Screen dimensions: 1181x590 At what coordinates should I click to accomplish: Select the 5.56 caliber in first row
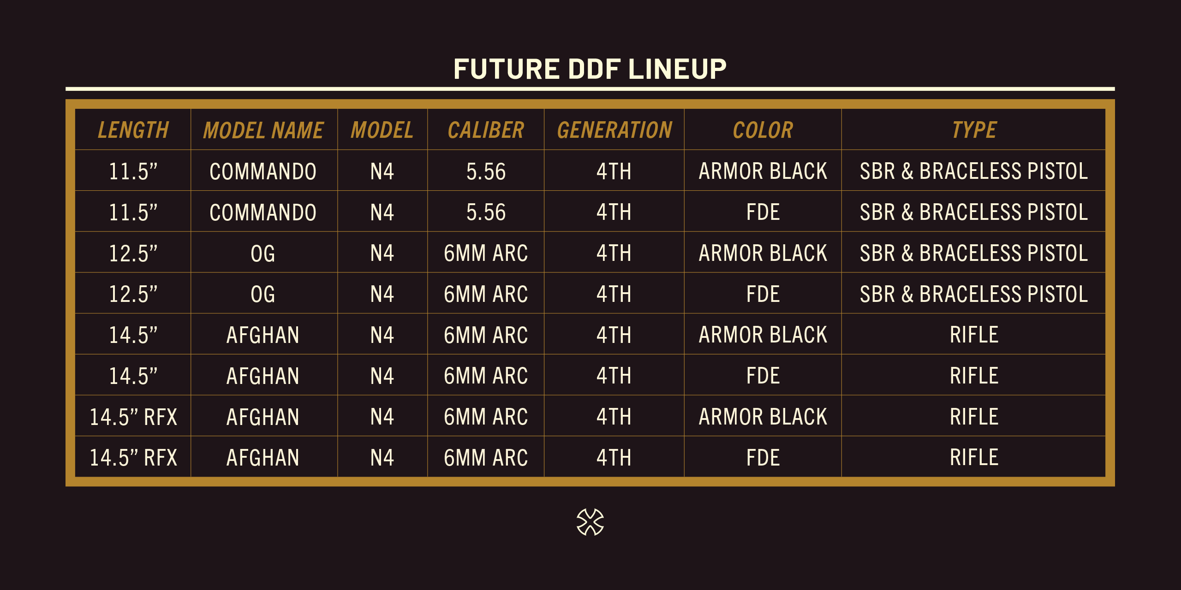point(486,171)
